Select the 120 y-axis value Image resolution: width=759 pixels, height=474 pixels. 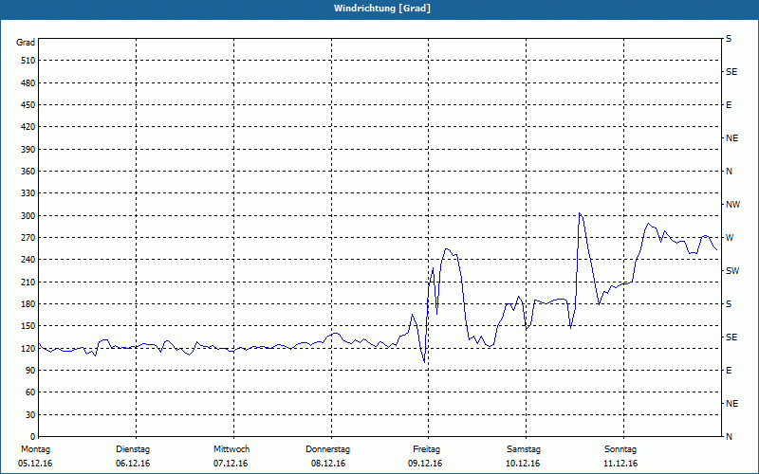28,348
